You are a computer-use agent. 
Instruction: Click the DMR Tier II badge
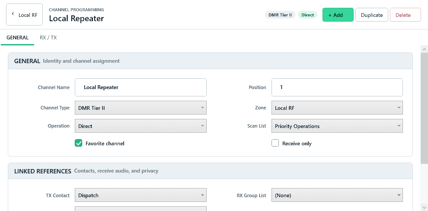(280, 15)
